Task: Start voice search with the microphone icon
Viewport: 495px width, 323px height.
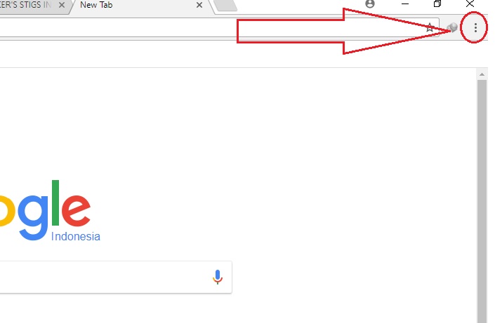Action: 218,277
